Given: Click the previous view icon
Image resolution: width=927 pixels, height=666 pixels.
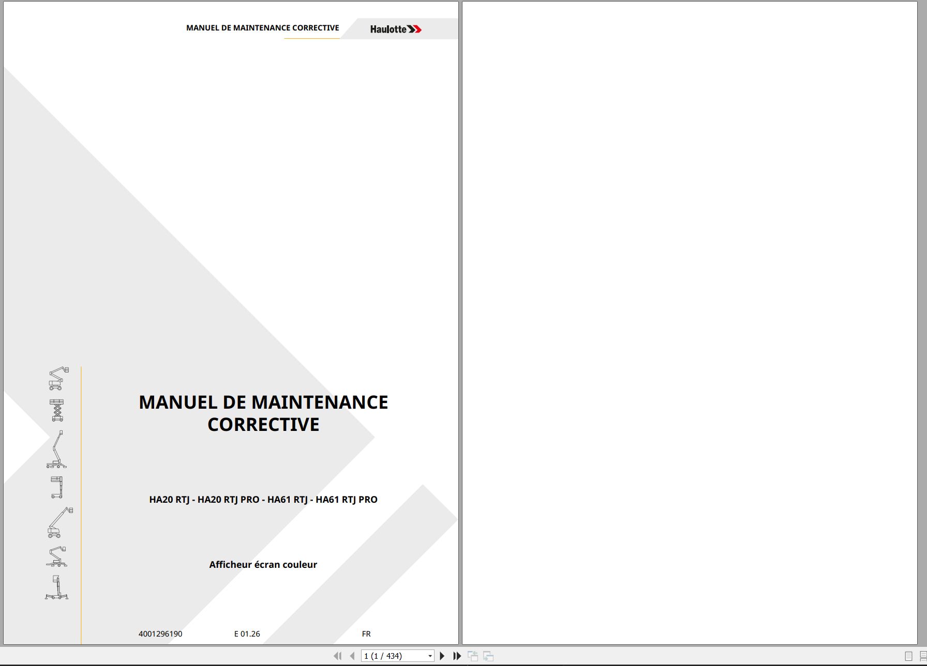Looking at the screenshot, I should pyautogui.click(x=473, y=656).
